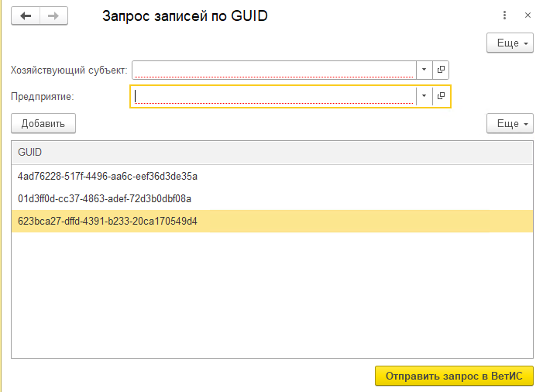Open the Предприятие selection form icon

pos(442,96)
